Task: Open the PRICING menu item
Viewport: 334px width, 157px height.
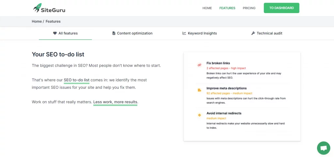Action: click(249, 8)
